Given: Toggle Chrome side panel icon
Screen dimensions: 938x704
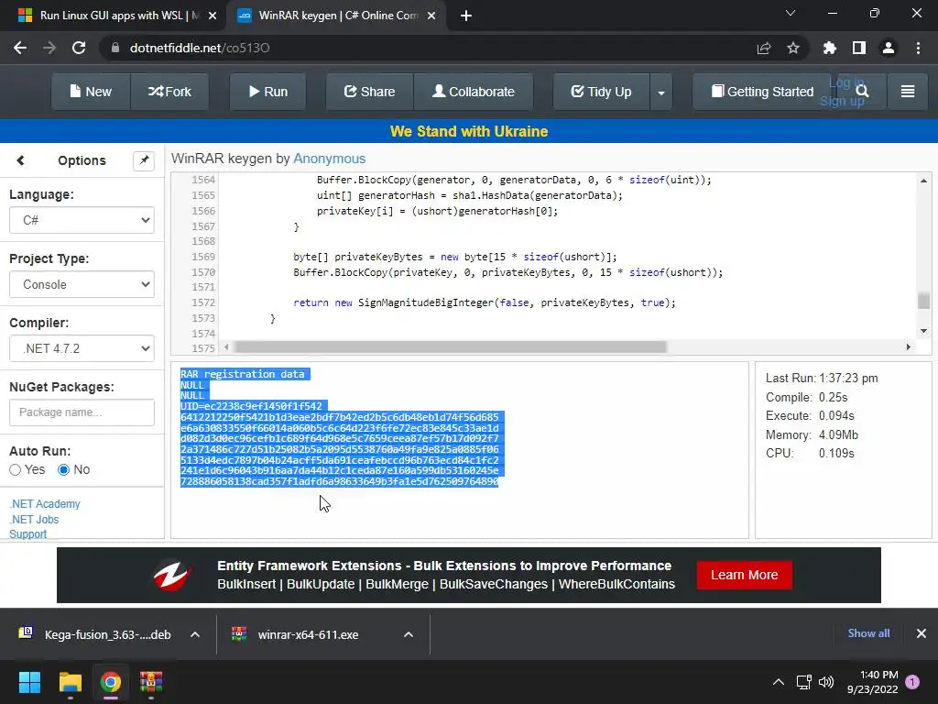Looking at the screenshot, I should (859, 48).
